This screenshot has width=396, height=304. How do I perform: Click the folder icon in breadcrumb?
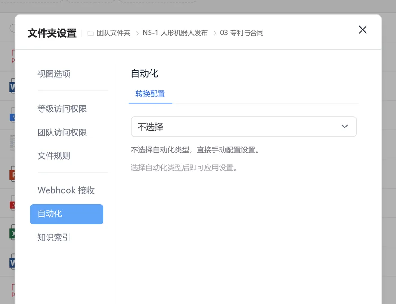click(90, 33)
